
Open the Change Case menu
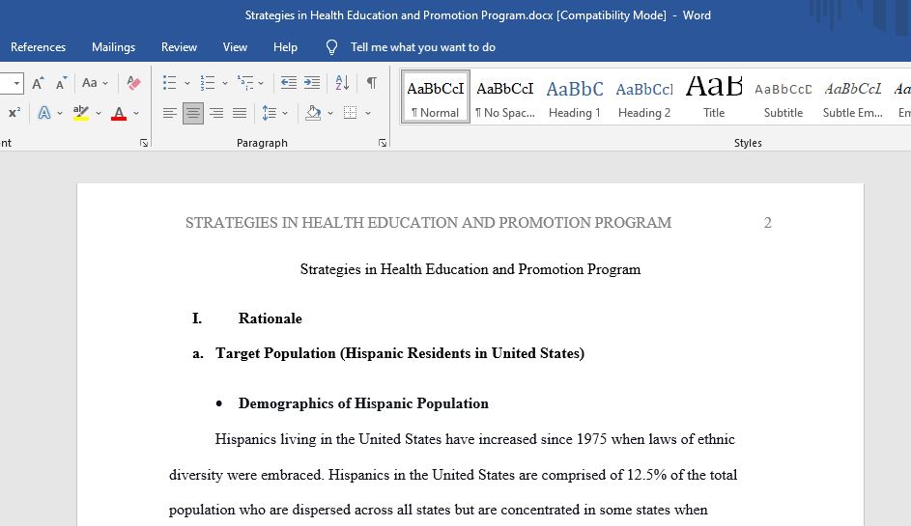tap(95, 83)
